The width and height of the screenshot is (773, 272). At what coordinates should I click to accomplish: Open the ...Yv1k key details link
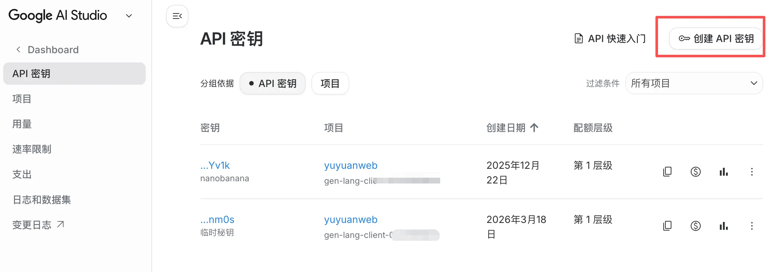(x=215, y=165)
